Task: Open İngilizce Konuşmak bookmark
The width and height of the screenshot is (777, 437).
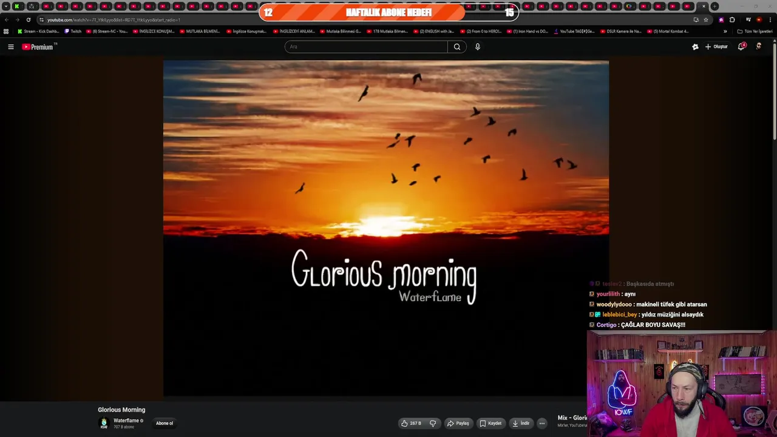Action: tap(246, 31)
